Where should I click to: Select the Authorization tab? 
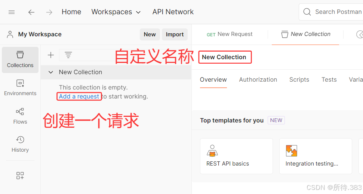258,80
